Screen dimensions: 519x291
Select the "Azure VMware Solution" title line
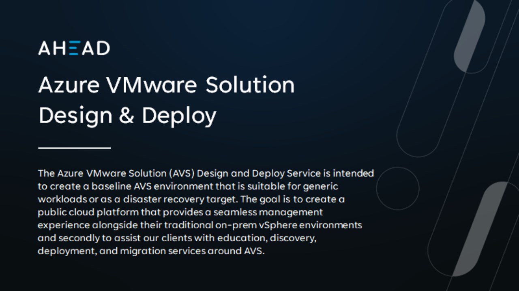166,84
